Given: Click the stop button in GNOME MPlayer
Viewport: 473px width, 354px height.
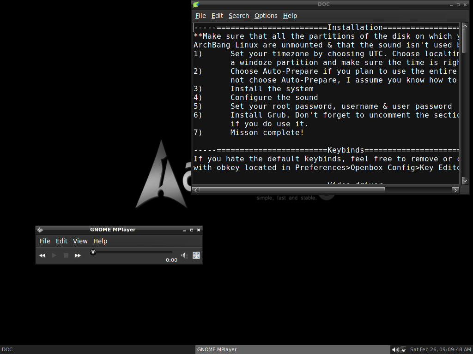Looking at the screenshot, I should [66, 255].
